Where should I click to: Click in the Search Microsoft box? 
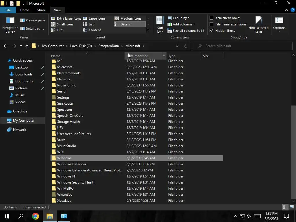pyautogui.click(x=243, y=46)
